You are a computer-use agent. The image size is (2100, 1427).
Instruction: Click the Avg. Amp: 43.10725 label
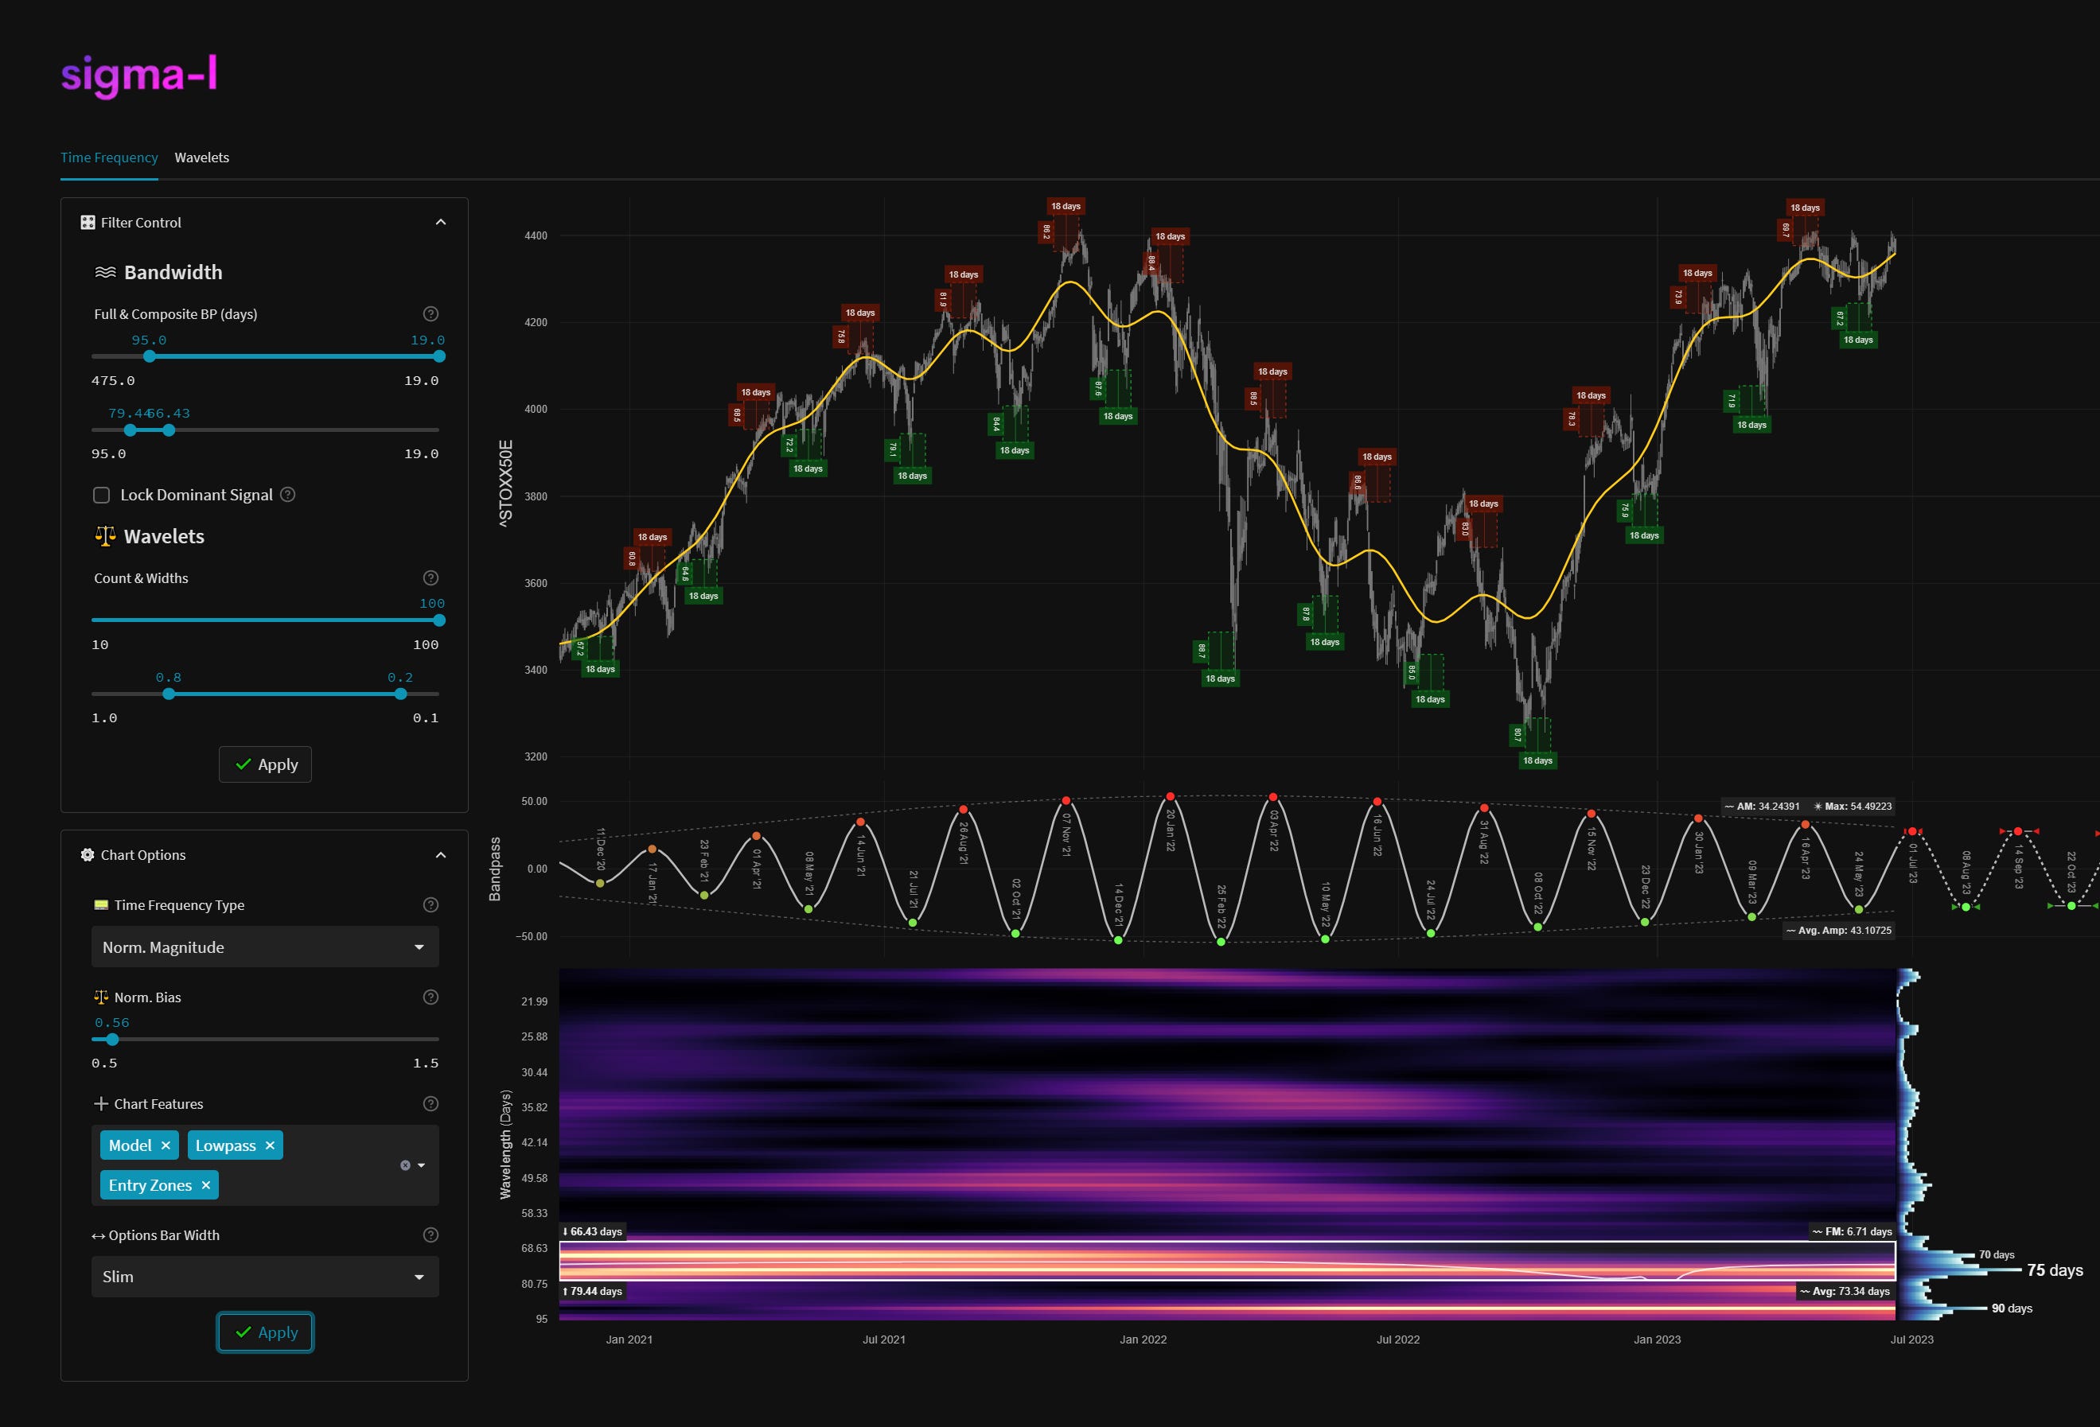(1839, 929)
